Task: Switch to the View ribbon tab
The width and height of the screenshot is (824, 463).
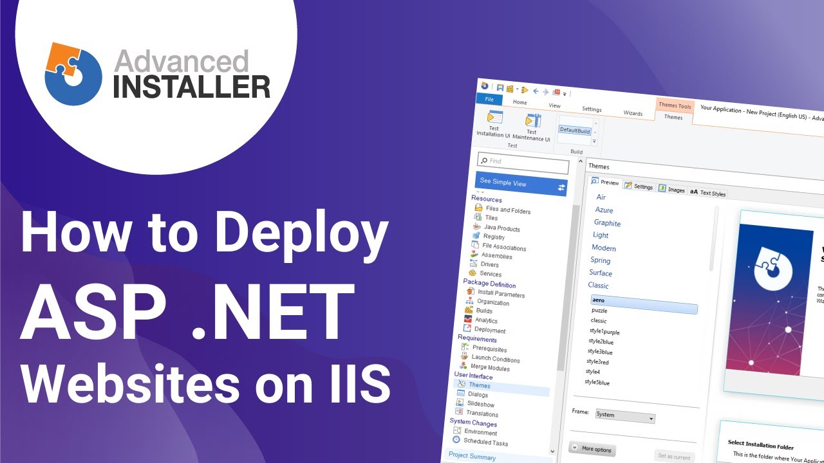Action: point(554,105)
